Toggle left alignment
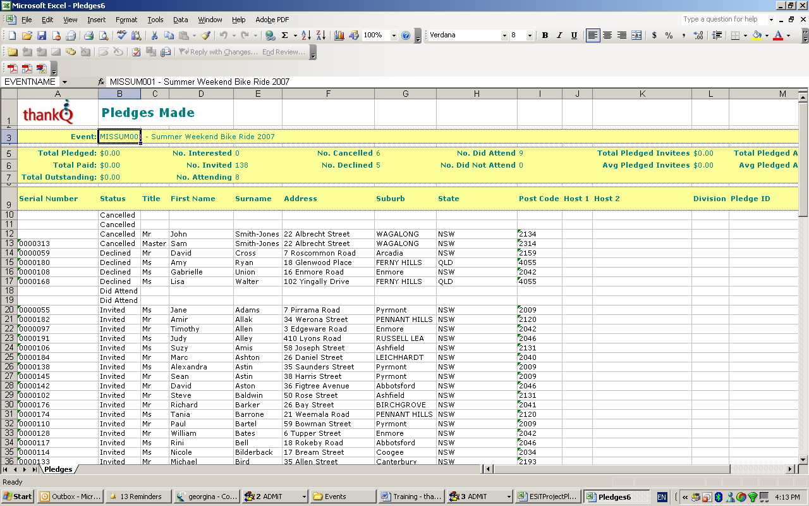The width and height of the screenshot is (809, 506). [x=592, y=35]
